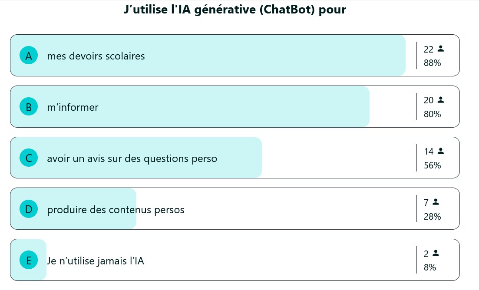The image size is (479, 290).
Task: Click the person icon beside 2 votes
Action: pyautogui.click(x=436, y=253)
